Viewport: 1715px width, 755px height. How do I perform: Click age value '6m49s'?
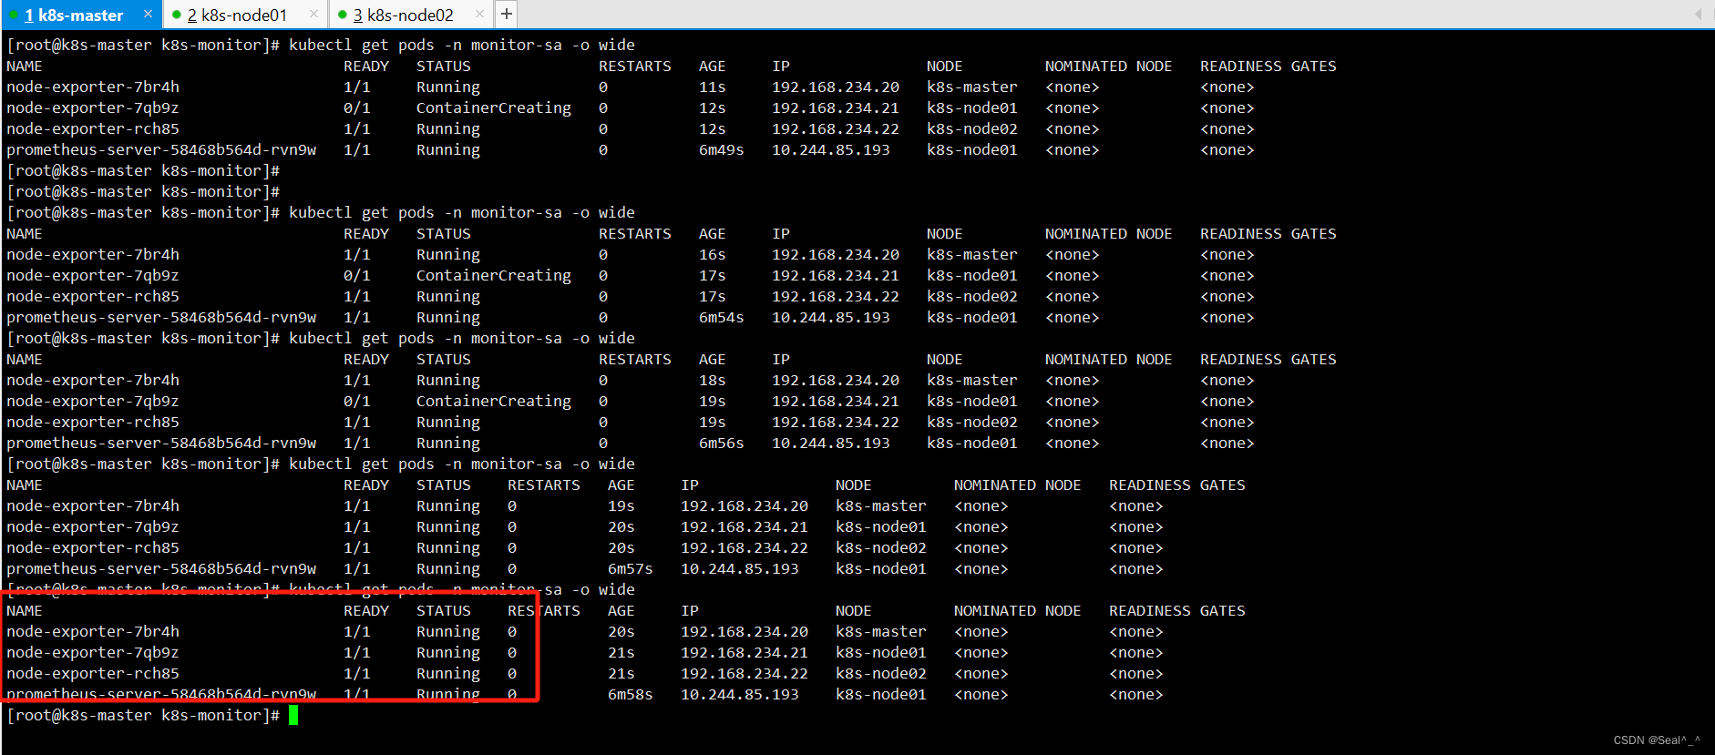[722, 149]
